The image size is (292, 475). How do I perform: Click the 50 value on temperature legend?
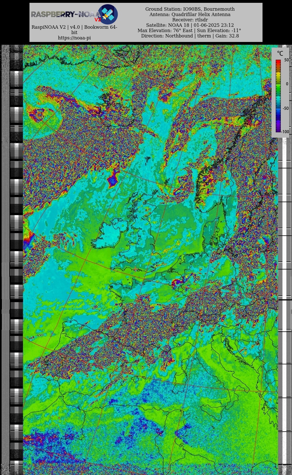(x=286, y=60)
